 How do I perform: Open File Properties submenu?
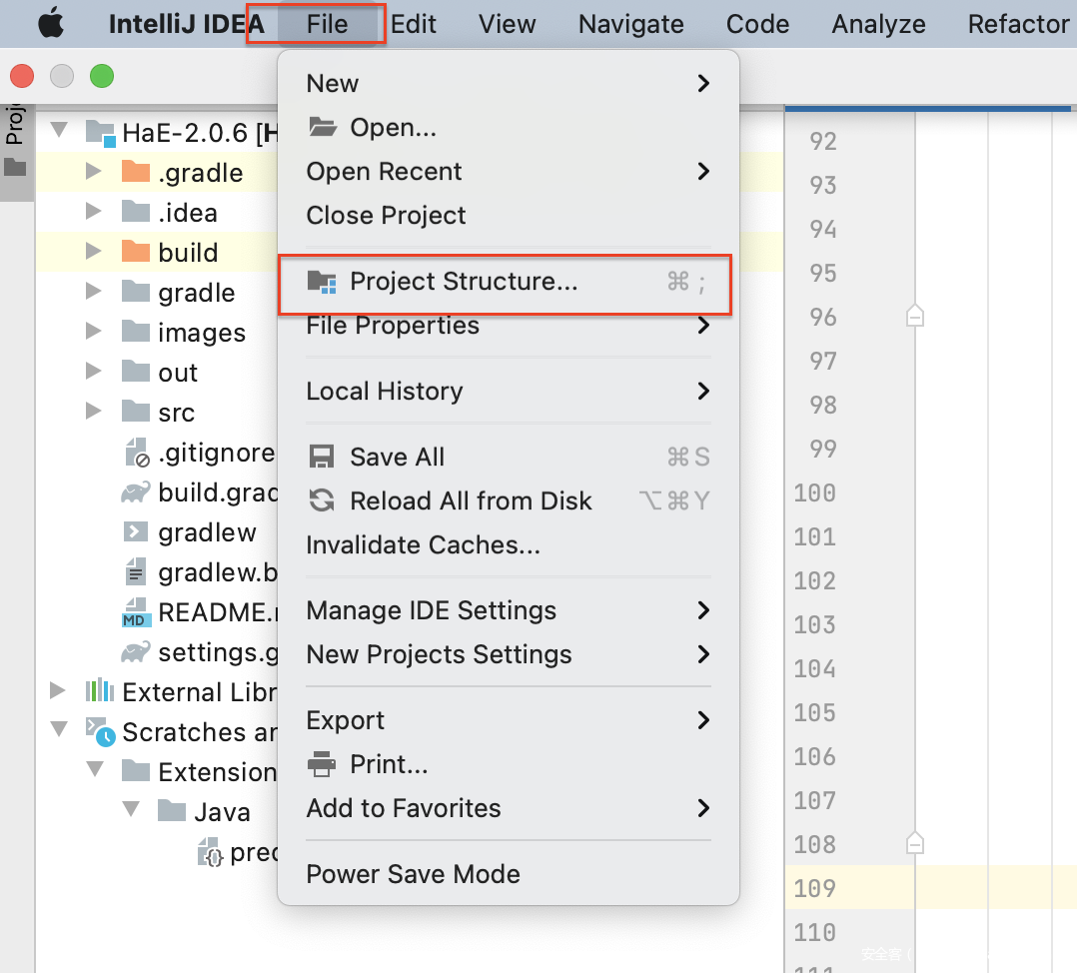pos(509,326)
